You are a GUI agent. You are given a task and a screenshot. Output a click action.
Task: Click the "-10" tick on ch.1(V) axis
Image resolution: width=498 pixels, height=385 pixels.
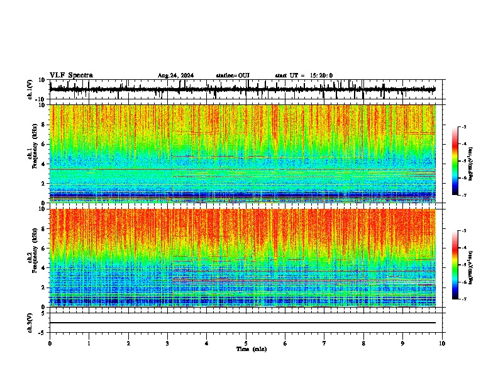(41, 99)
